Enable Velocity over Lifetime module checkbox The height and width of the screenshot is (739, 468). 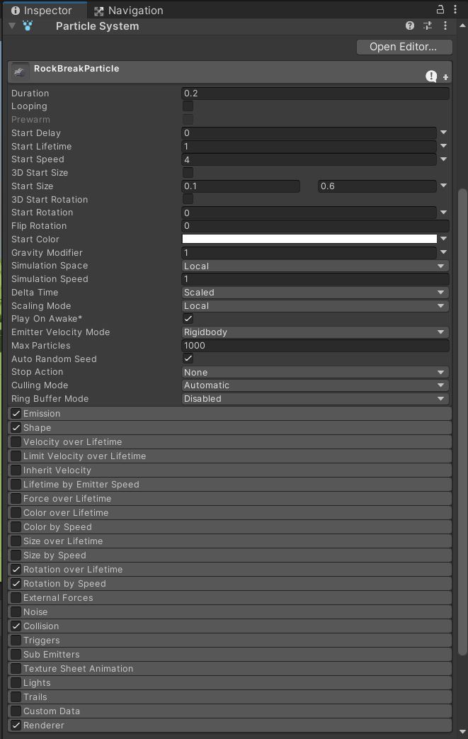tap(16, 441)
